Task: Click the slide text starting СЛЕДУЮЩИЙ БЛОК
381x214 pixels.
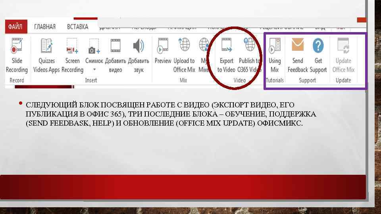Action: click(x=171, y=114)
